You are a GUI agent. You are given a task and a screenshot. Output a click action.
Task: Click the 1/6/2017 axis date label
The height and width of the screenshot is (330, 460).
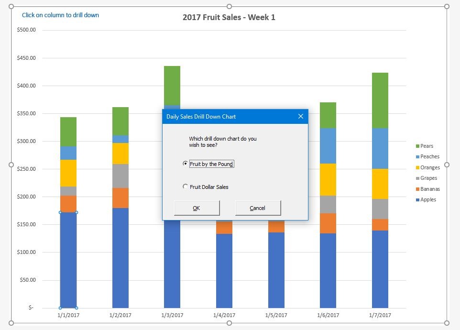click(328, 315)
